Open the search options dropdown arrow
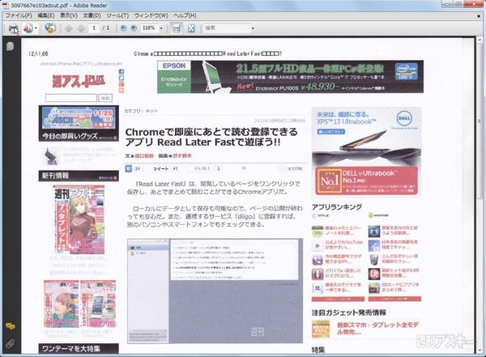The height and width of the screenshot is (357, 486). click(253, 28)
